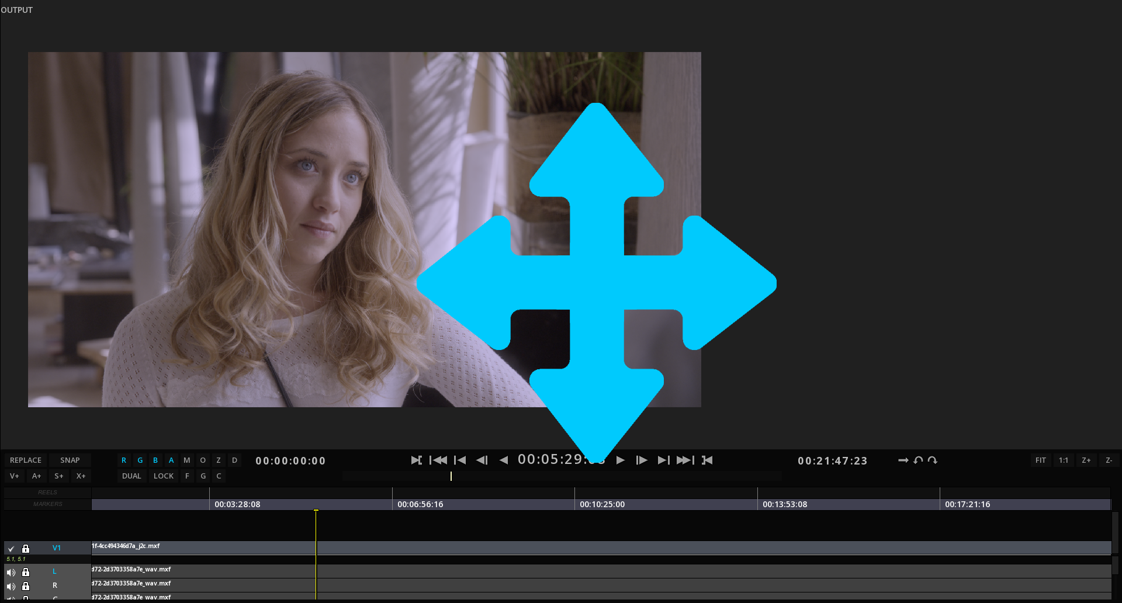Toggle the lock on V1 track
This screenshot has width=1122, height=603.
[26, 549]
